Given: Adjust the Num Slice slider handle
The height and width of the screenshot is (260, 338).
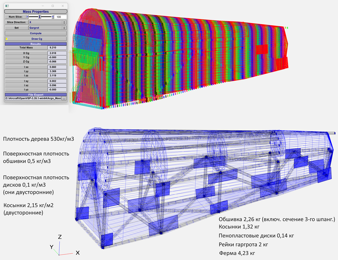Looking at the screenshot, I should [40, 17].
